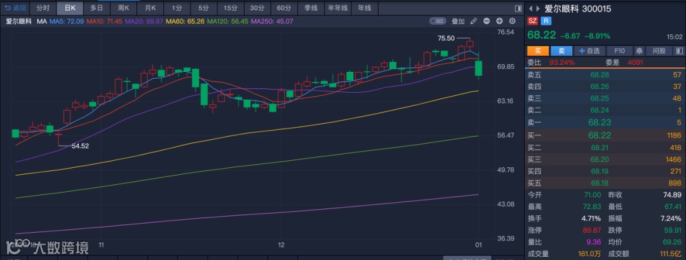Screen dimensions: 686x260
Task: Click the MA20: 69.87 indicator label
Action: point(144,21)
